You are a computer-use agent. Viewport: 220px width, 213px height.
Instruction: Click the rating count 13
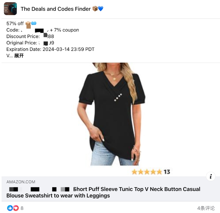click(167, 172)
